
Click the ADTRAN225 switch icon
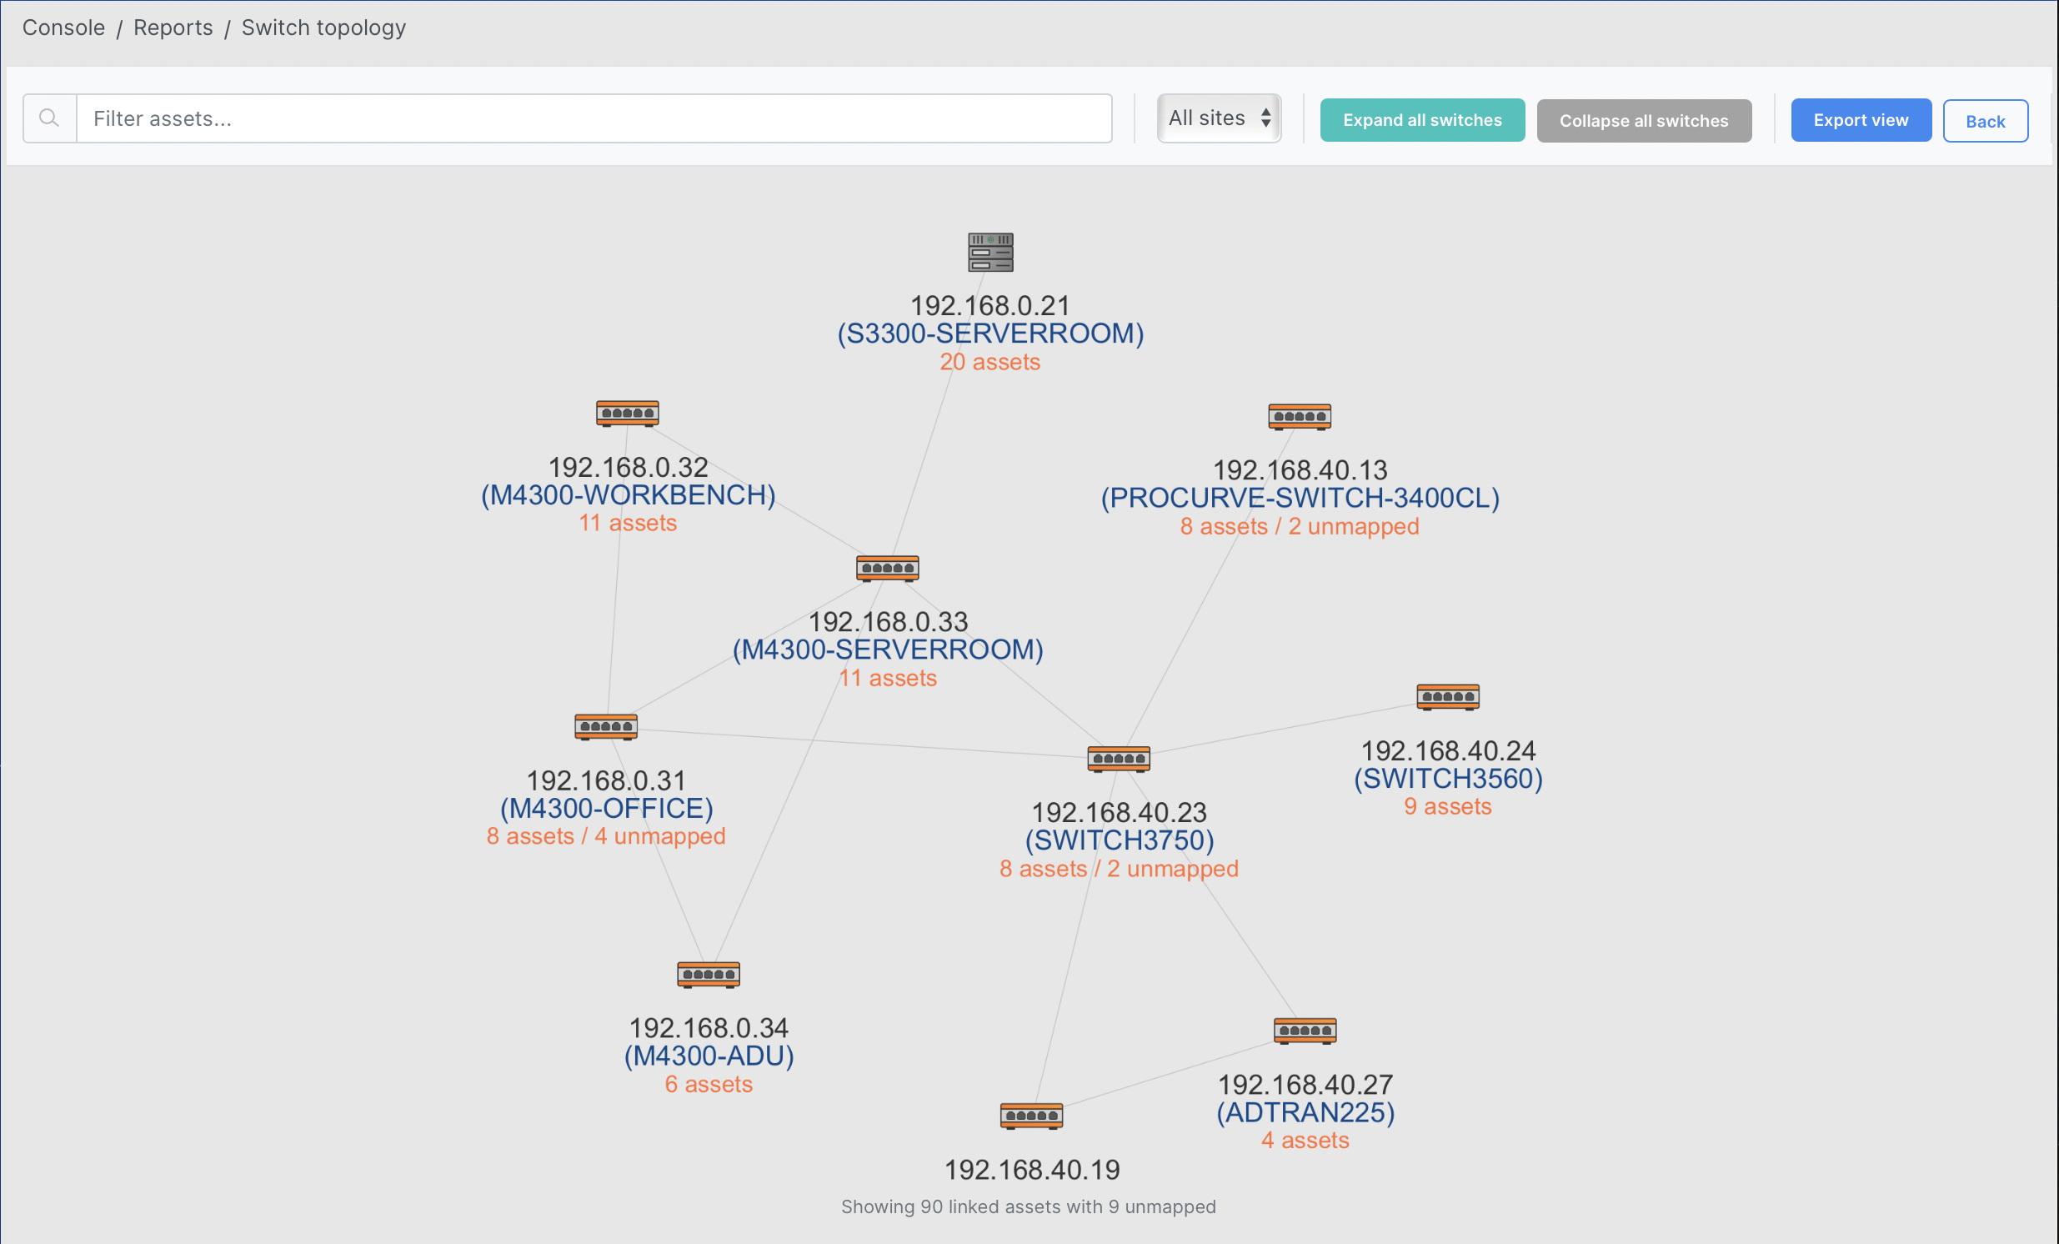[x=1304, y=1030]
